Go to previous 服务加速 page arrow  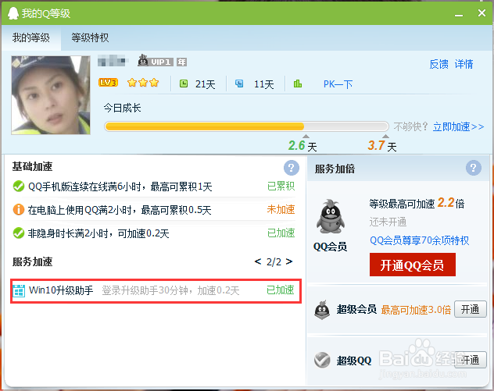coord(258,261)
